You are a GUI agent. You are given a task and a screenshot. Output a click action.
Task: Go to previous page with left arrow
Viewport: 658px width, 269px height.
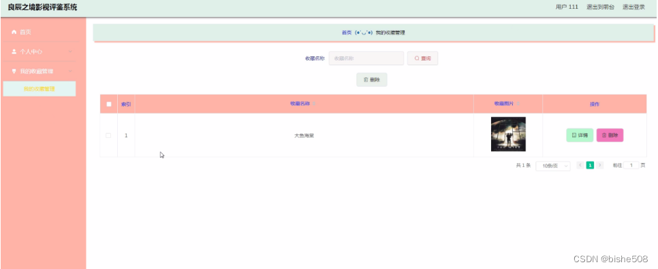tap(580, 165)
